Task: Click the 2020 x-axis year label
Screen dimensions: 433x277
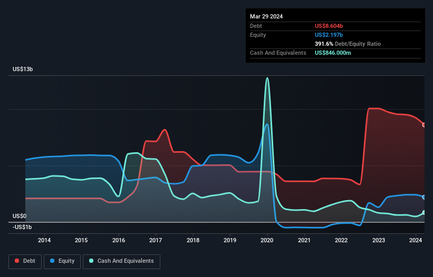Action: point(267,240)
